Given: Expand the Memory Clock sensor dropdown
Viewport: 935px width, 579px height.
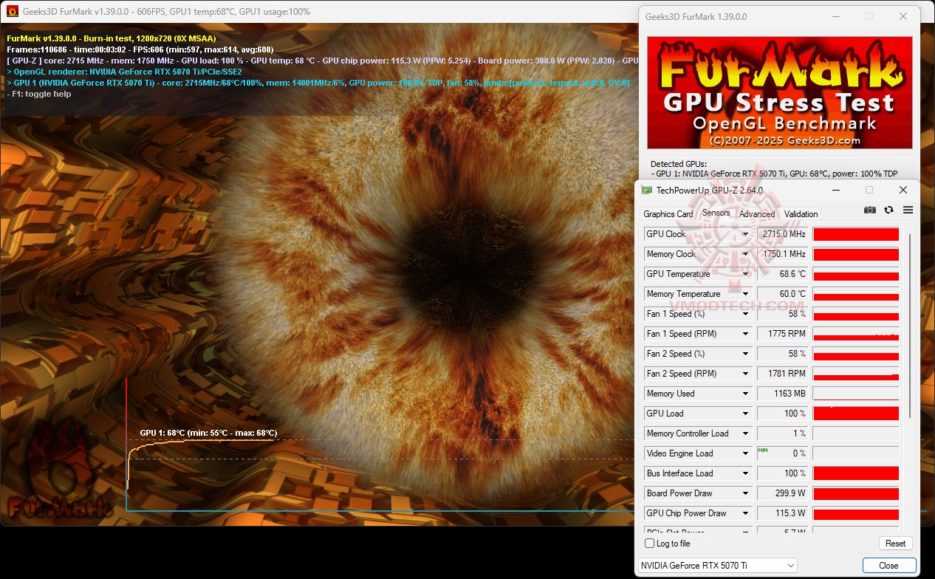Looking at the screenshot, I should tap(746, 254).
